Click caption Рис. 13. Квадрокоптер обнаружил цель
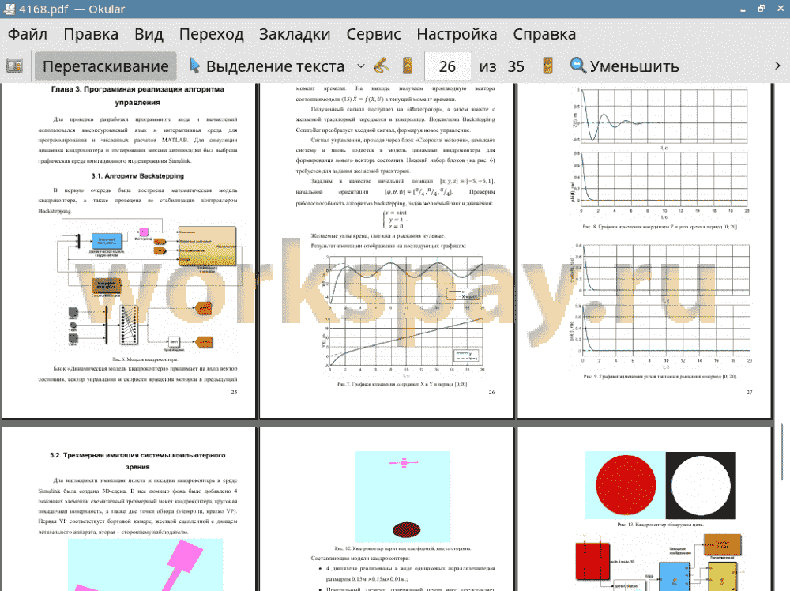Image resolution: width=790 pixels, height=591 pixels. 660,525
